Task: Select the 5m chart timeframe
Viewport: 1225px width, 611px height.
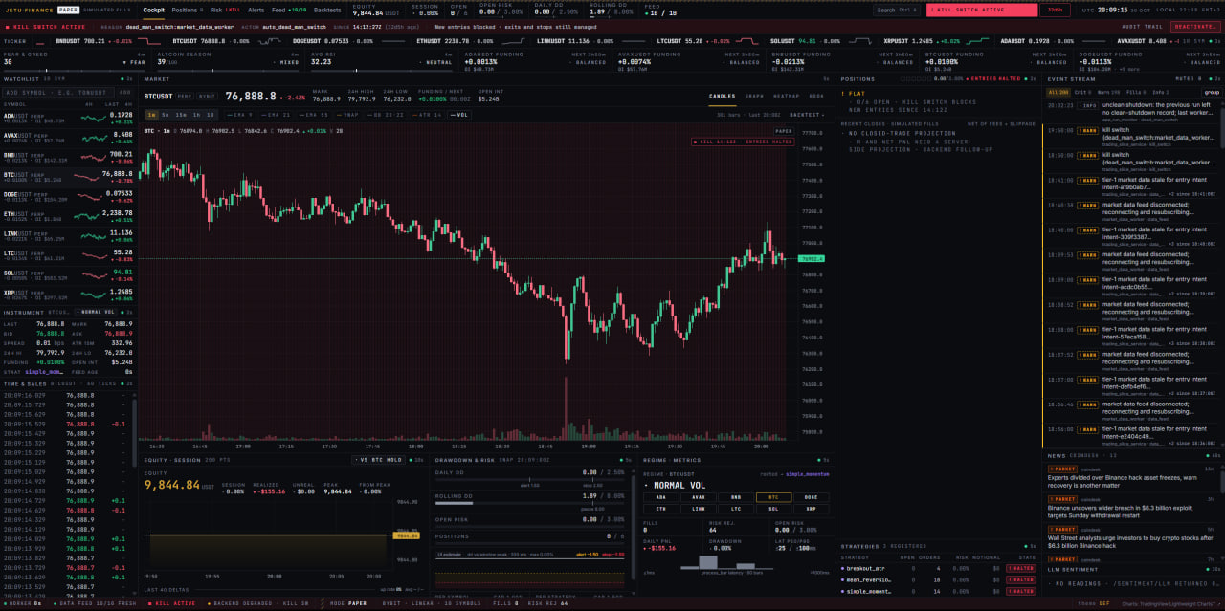Action: (x=167, y=114)
